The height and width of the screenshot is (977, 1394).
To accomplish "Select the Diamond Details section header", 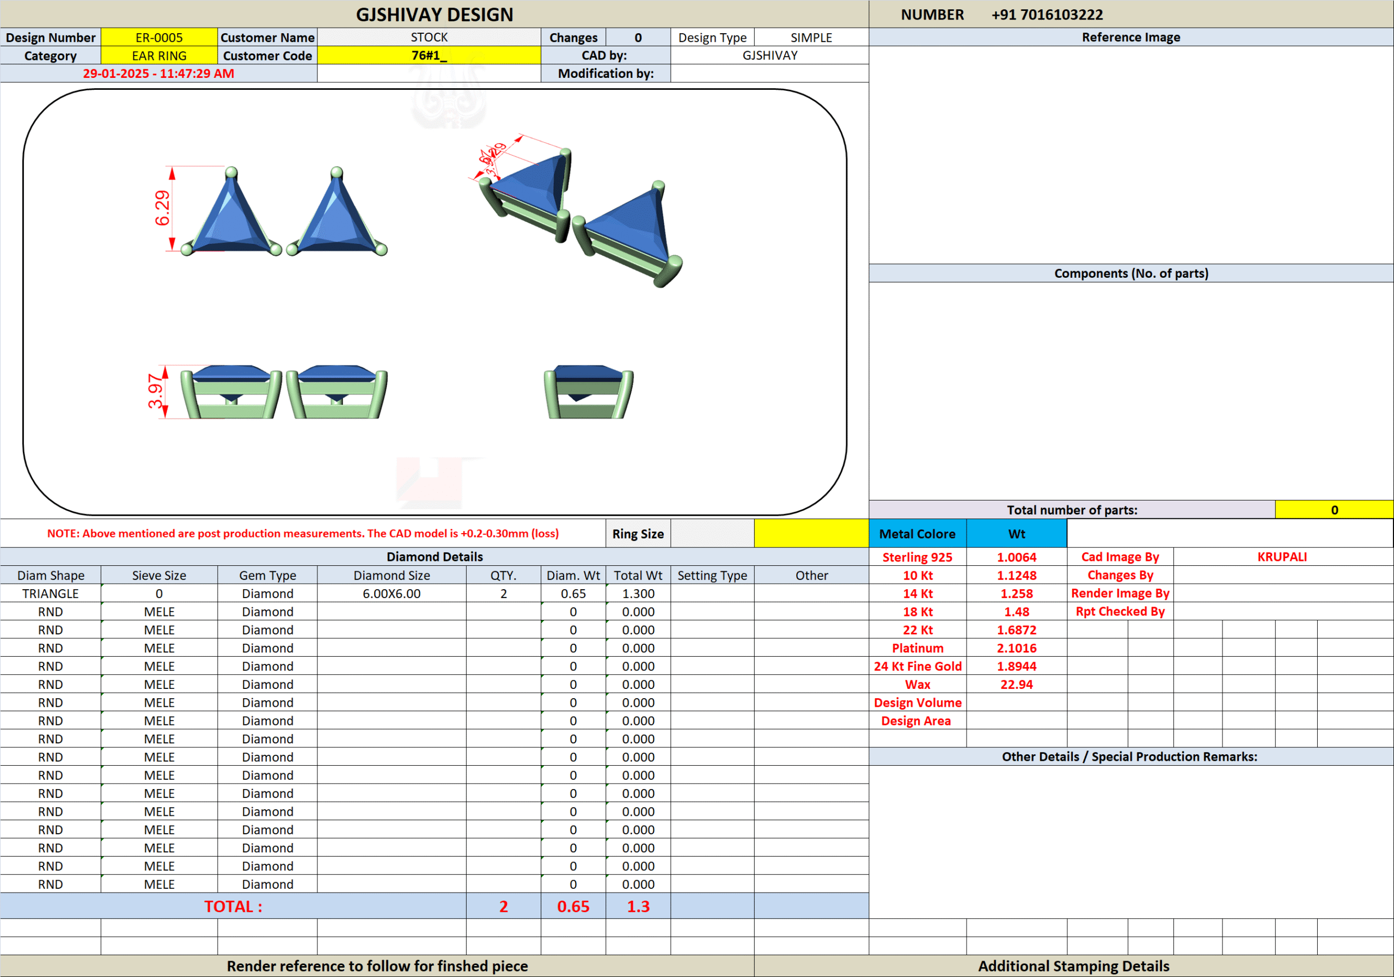I will (x=434, y=556).
